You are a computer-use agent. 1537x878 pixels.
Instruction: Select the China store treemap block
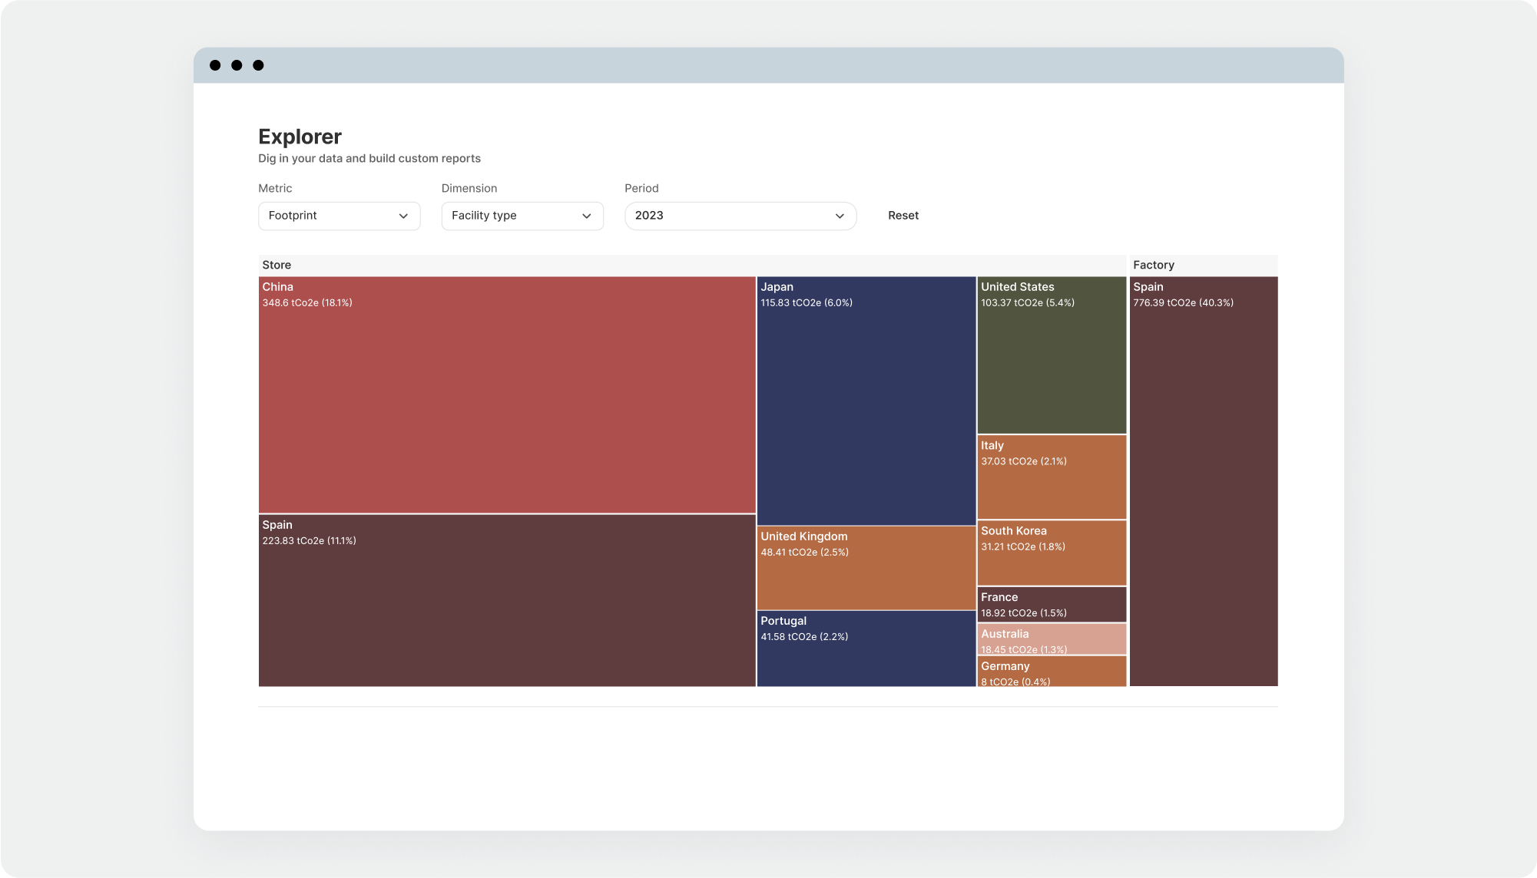pyautogui.click(x=507, y=394)
